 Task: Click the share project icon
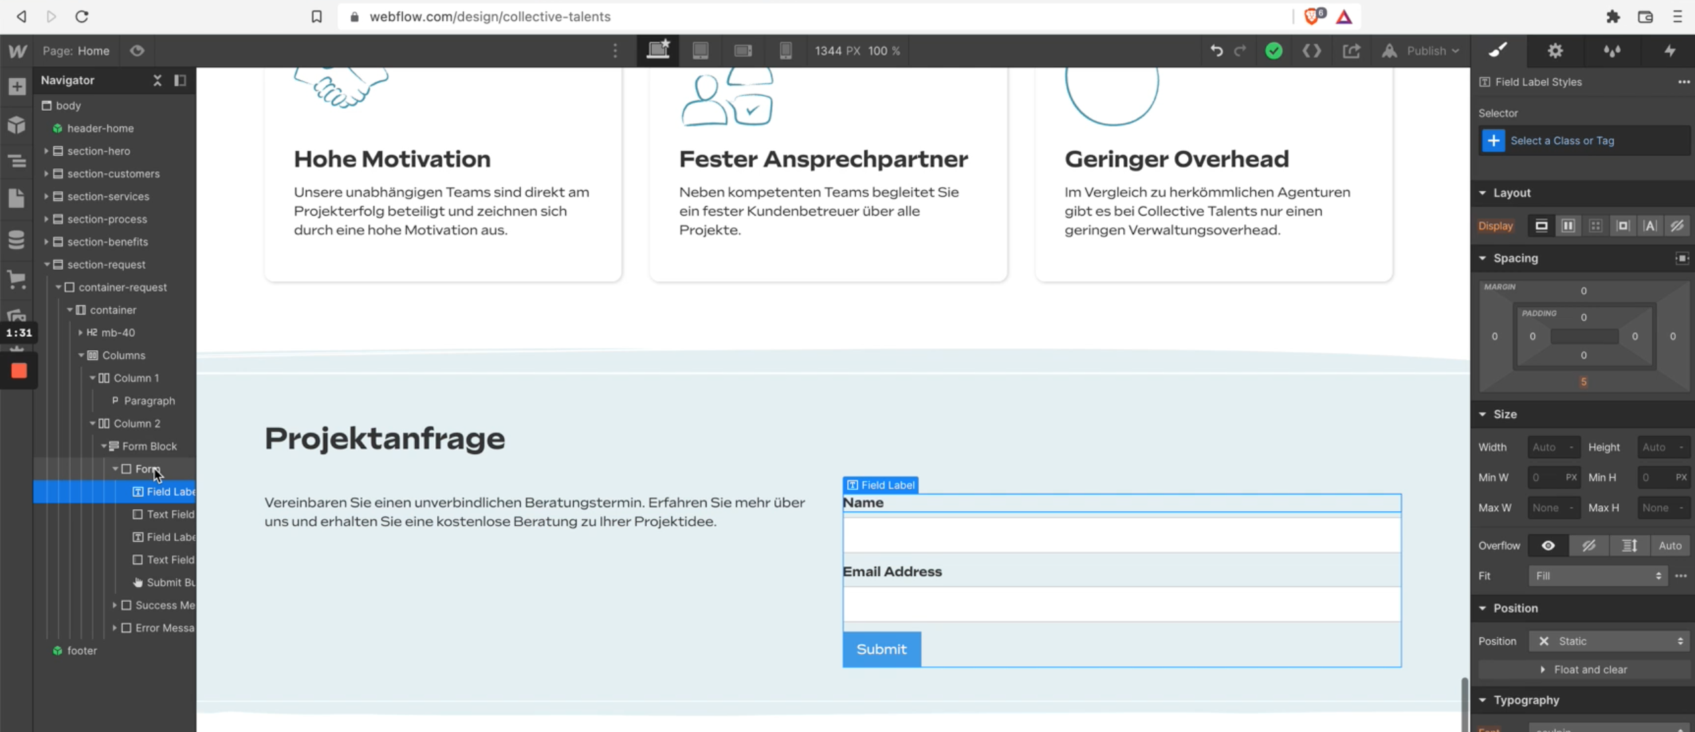pos(1351,50)
